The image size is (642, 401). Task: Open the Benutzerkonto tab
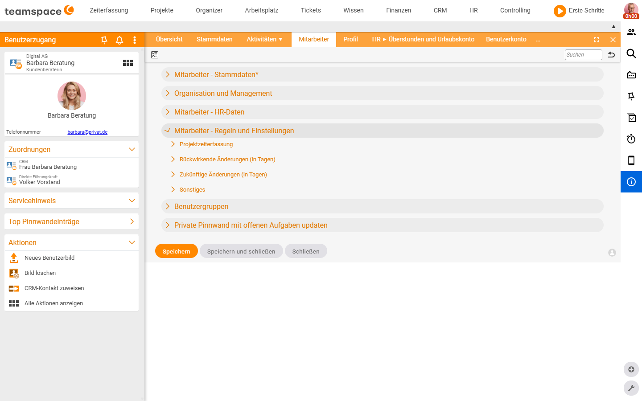tap(506, 40)
